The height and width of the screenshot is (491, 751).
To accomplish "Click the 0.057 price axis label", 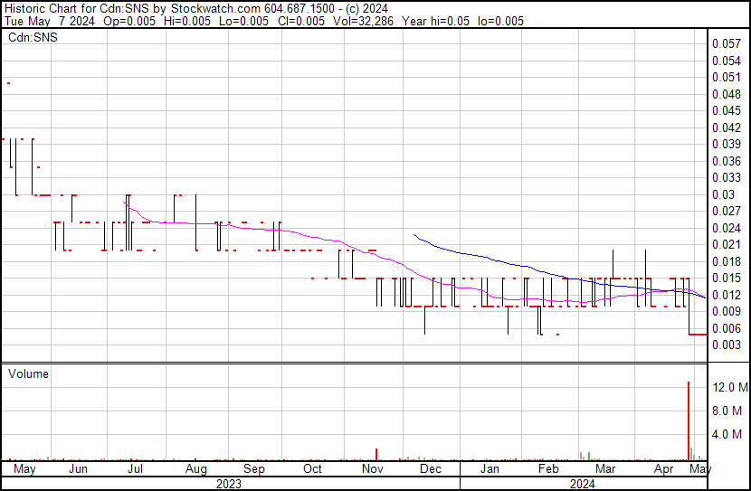I will [x=726, y=43].
